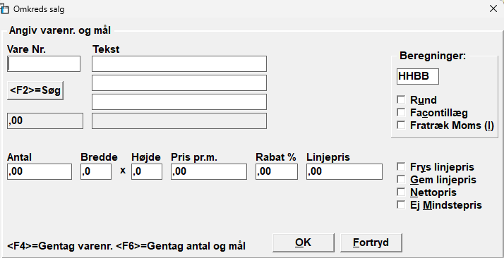Click the Omkreds salg window title icon

pos(4,9)
